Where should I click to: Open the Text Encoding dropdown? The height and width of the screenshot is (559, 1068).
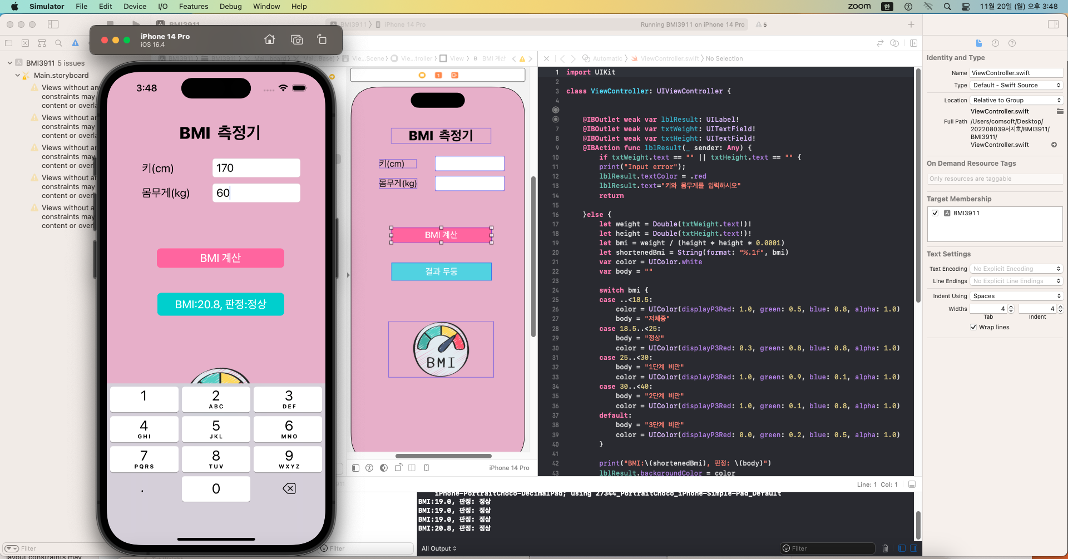[x=1016, y=269]
